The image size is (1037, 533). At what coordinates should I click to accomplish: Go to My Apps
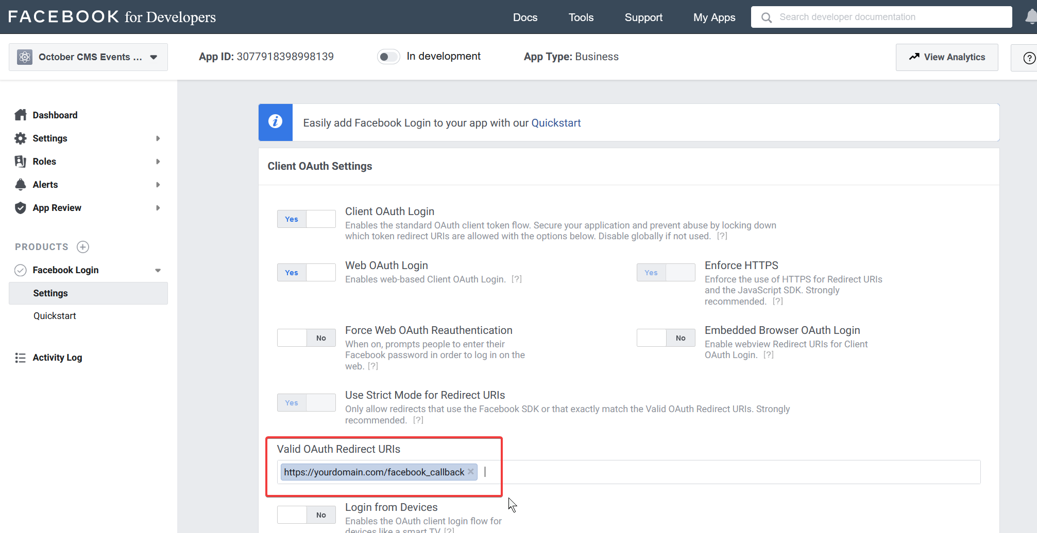[x=714, y=17]
